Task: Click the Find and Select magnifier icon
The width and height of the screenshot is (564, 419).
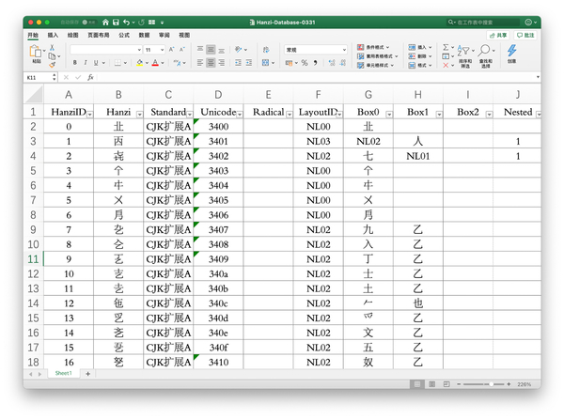Action: tap(486, 52)
